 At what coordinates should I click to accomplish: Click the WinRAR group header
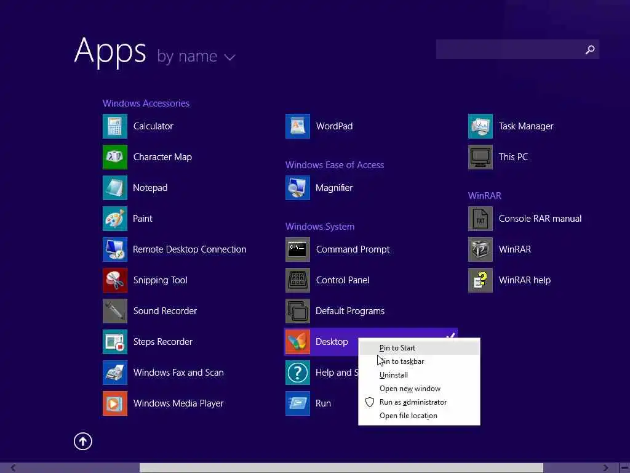(485, 196)
